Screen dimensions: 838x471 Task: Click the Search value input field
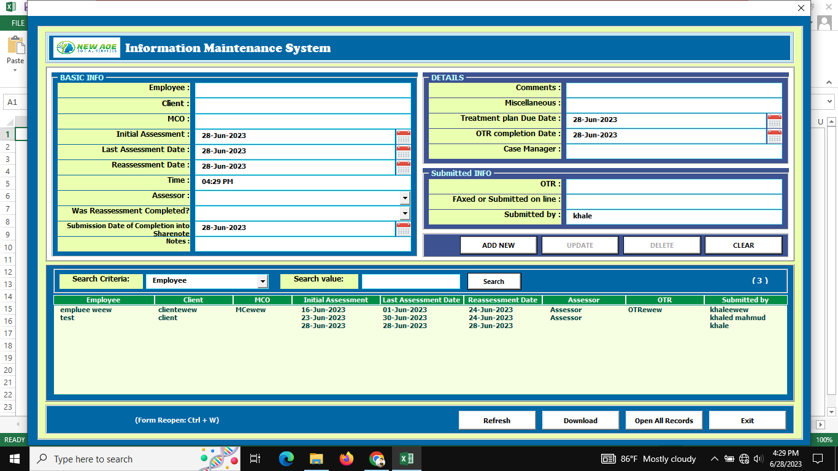(x=410, y=281)
